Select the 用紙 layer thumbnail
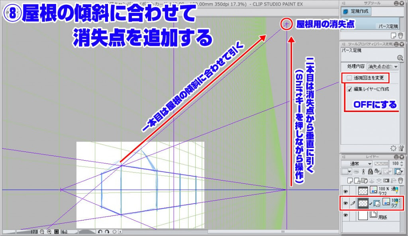The height and width of the screenshot is (236, 408). click(363, 216)
